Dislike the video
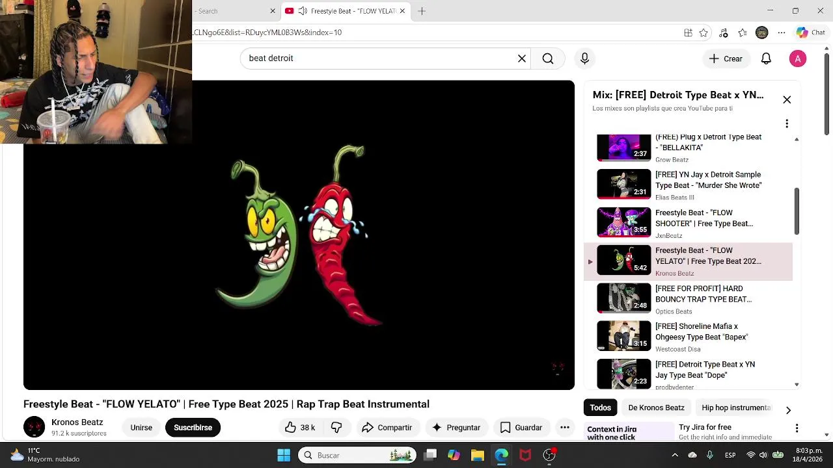The image size is (833, 468). [x=336, y=427]
